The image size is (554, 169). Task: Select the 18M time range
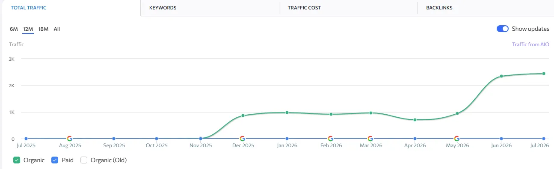(43, 29)
